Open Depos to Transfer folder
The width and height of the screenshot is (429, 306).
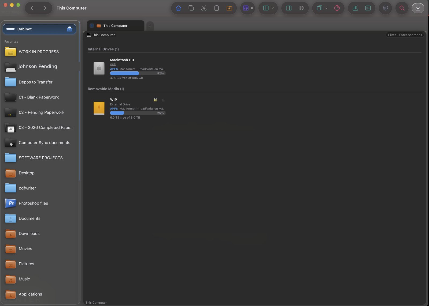click(x=39, y=82)
